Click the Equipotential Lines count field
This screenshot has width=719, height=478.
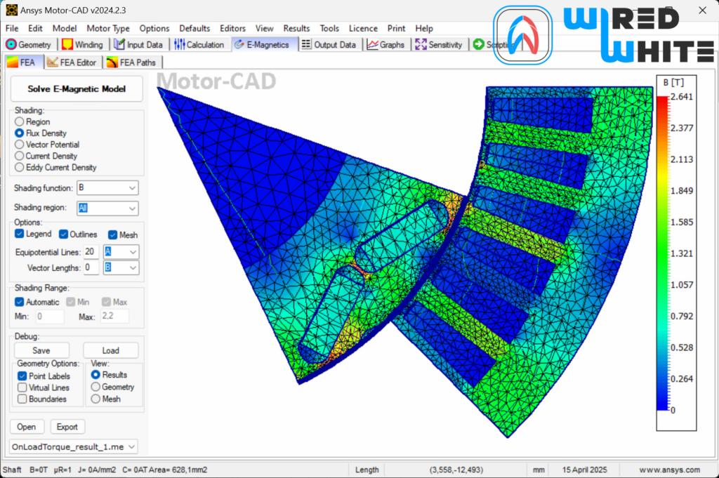[x=91, y=252]
